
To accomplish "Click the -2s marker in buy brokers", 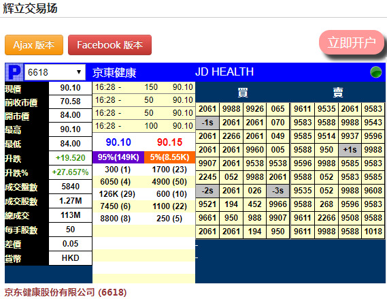I will click(207, 191).
